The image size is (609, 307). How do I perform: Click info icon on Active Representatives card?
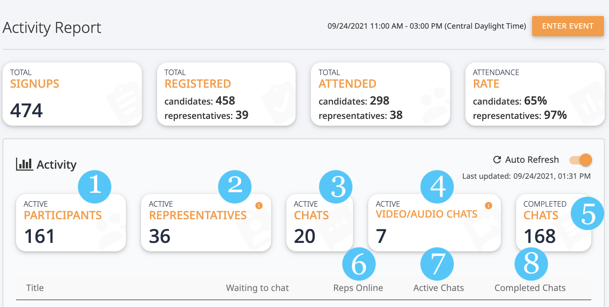(x=259, y=205)
